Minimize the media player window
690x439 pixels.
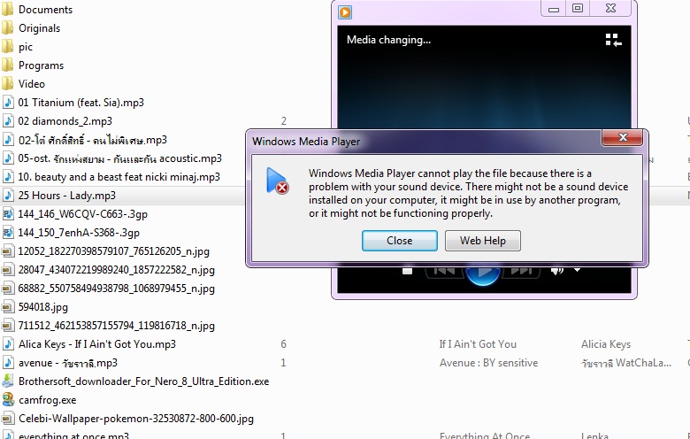point(554,9)
